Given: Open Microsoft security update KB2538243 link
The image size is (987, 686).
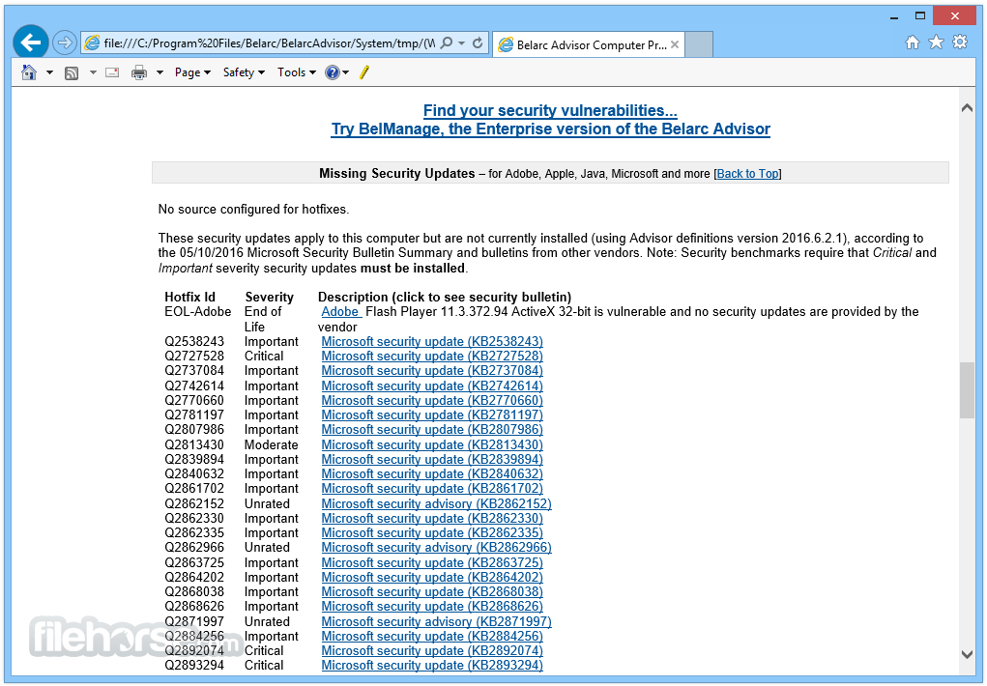Looking at the screenshot, I should tap(432, 341).
